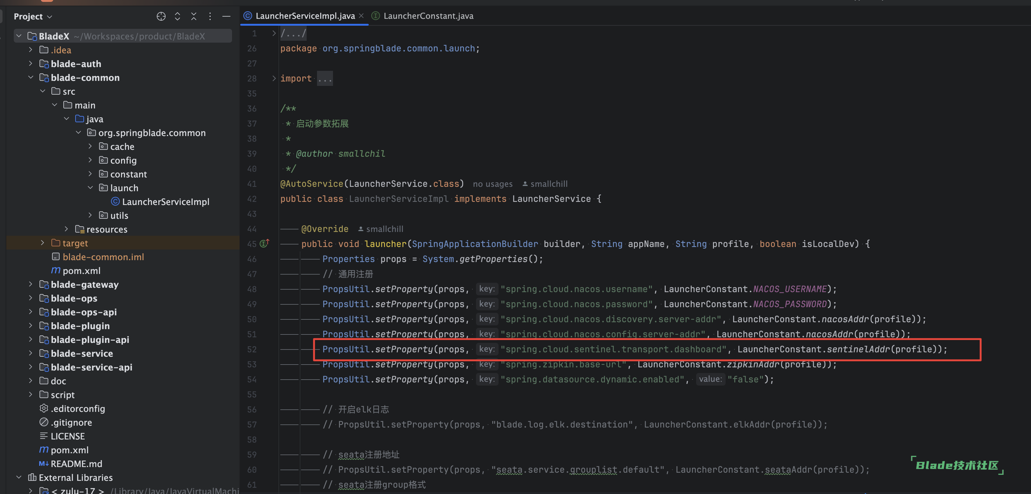Click the java source folder icon
The height and width of the screenshot is (494, 1031).
[x=80, y=119]
